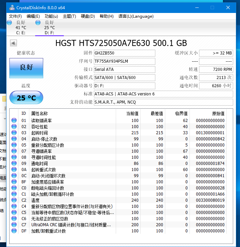This screenshot has height=247, width=240.
Task: Click the serial number field TF755AY934PSLM
Action: coord(124,61)
